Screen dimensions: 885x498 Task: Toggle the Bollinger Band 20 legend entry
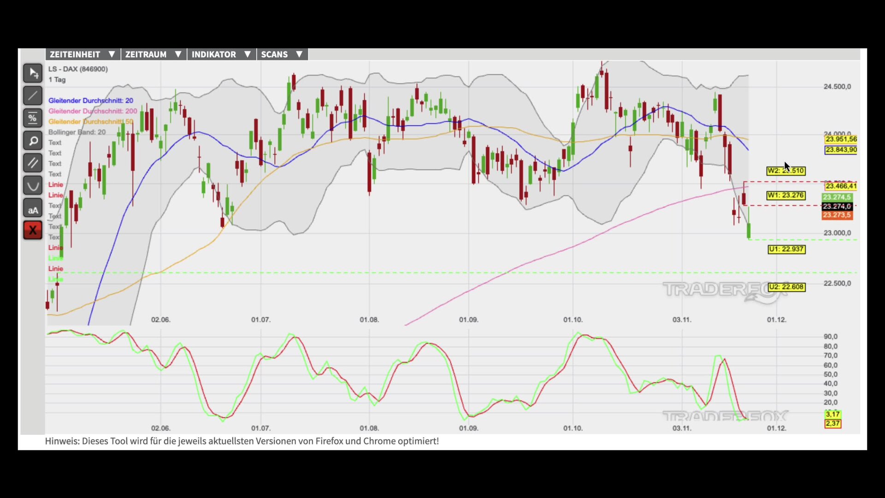(x=77, y=132)
